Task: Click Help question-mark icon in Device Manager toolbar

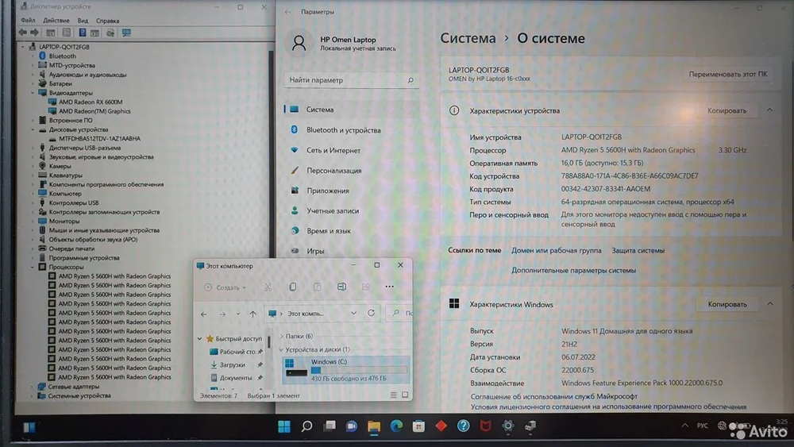Action: (x=82, y=33)
